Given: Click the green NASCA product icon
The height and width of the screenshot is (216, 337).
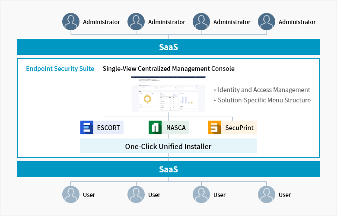Looking at the screenshot, I should click(x=155, y=128).
